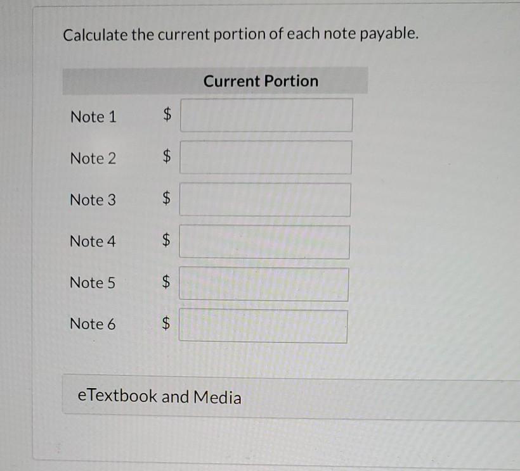Select the Note 6 row label
Image resolution: width=520 pixels, height=471 pixels.
93,324
